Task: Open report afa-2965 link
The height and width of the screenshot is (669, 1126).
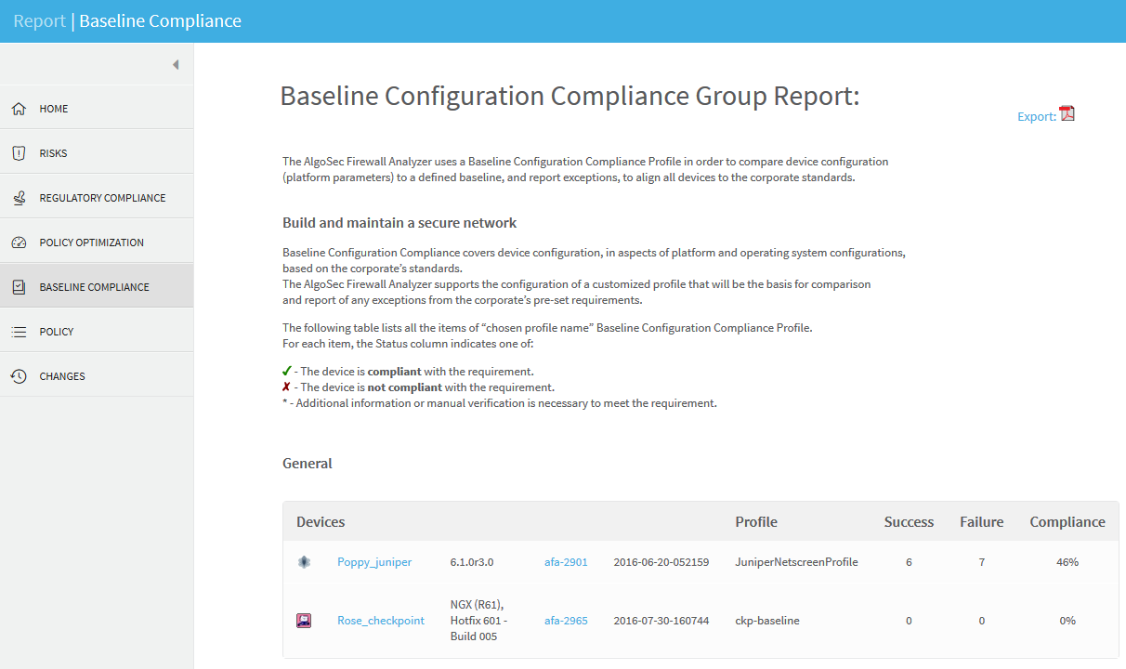Action: (x=566, y=621)
